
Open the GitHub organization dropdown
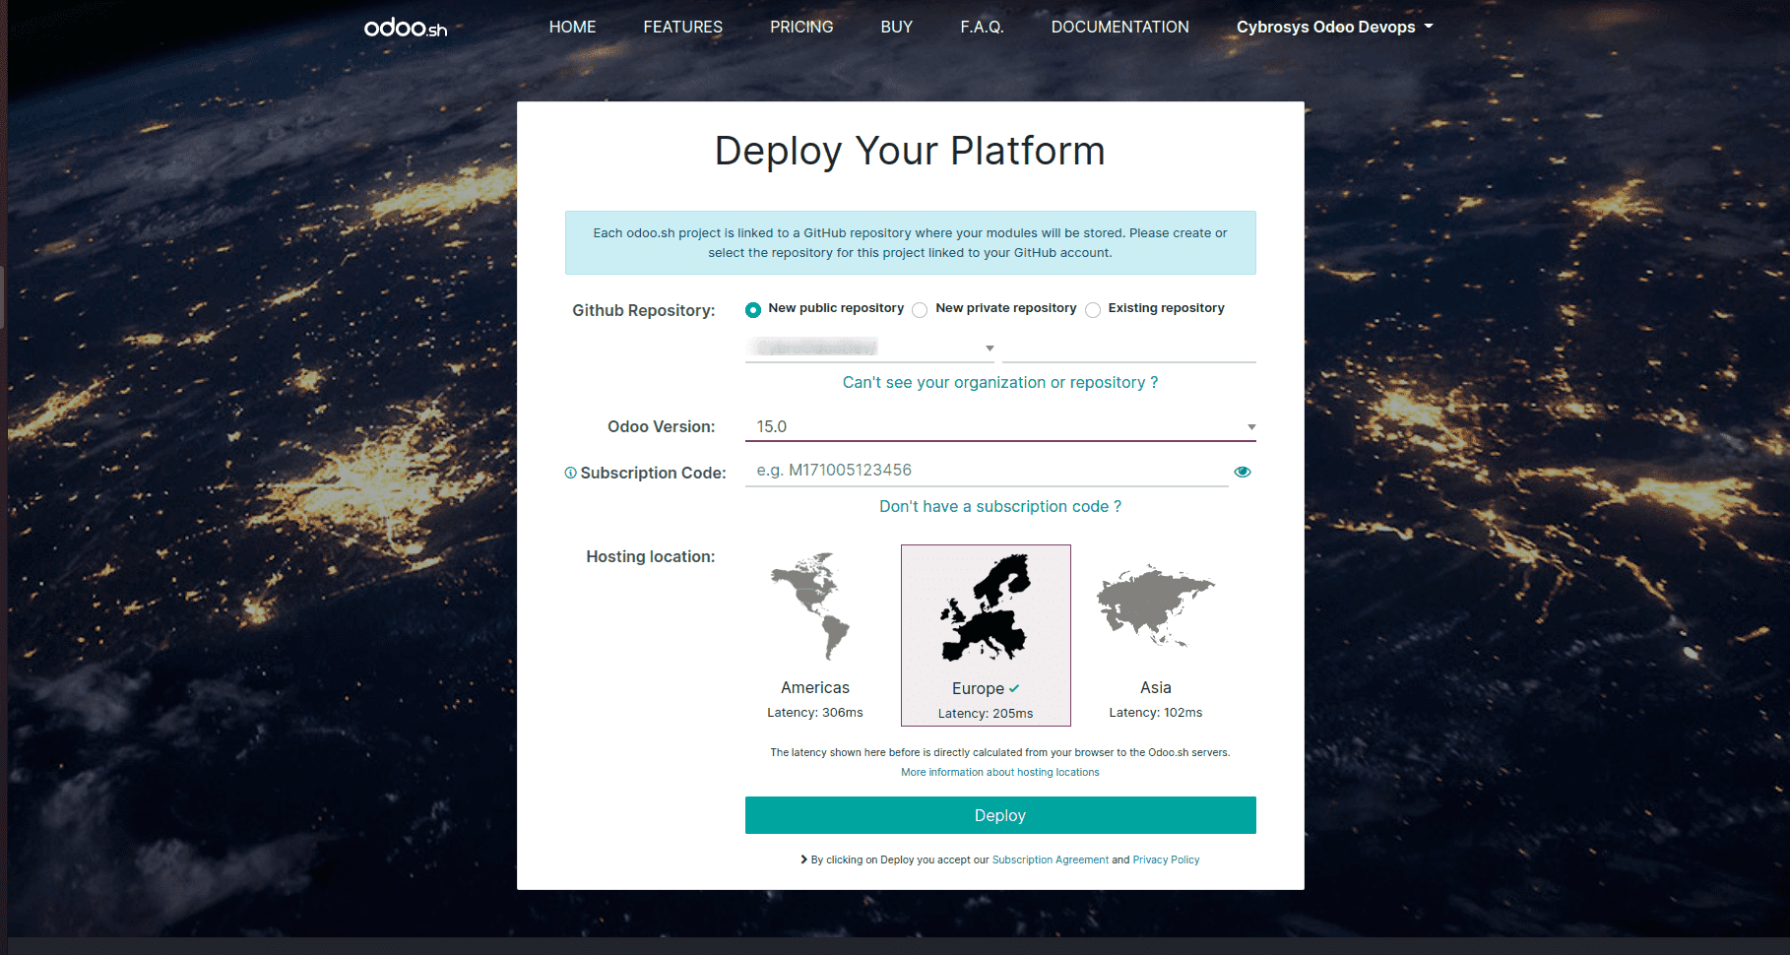[x=869, y=348]
